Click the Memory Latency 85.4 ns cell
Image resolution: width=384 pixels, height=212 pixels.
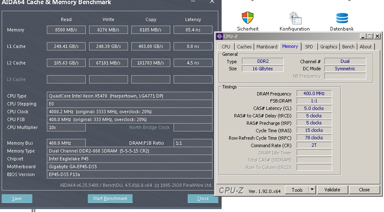pos(193,30)
